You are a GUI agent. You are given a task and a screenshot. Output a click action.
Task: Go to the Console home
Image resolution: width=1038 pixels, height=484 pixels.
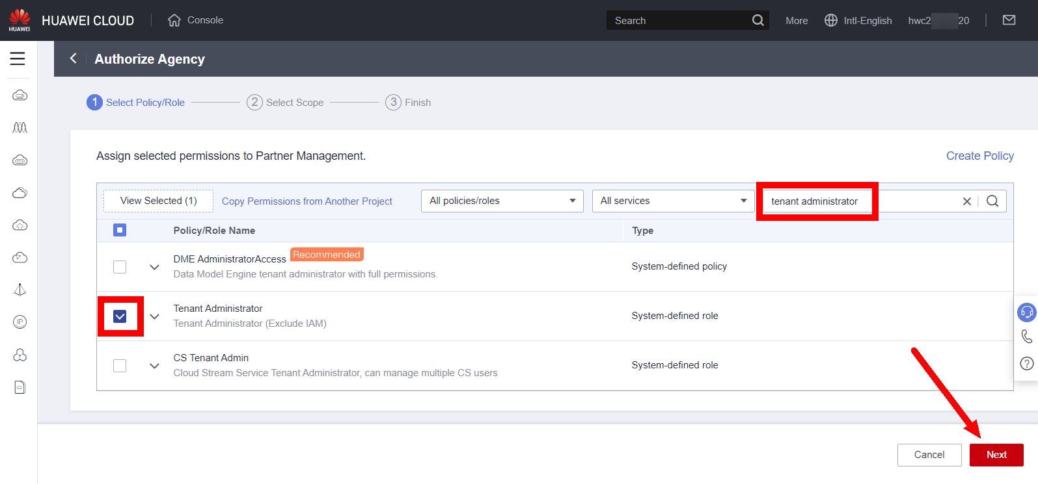[196, 20]
